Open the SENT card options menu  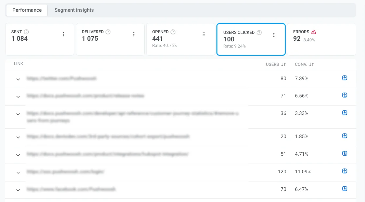click(63, 34)
